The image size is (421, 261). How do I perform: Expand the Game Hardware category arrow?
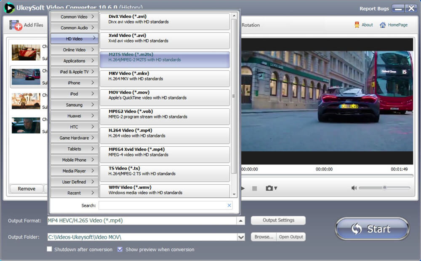(x=93, y=137)
